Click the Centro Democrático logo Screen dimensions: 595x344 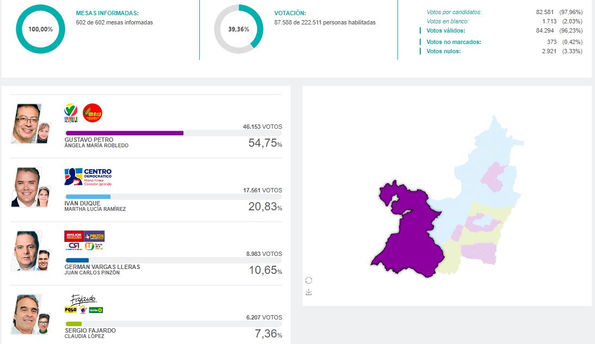[x=88, y=177]
